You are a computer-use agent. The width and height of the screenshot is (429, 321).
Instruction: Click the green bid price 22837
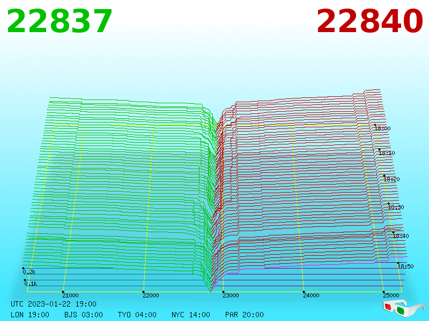[60, 21]
